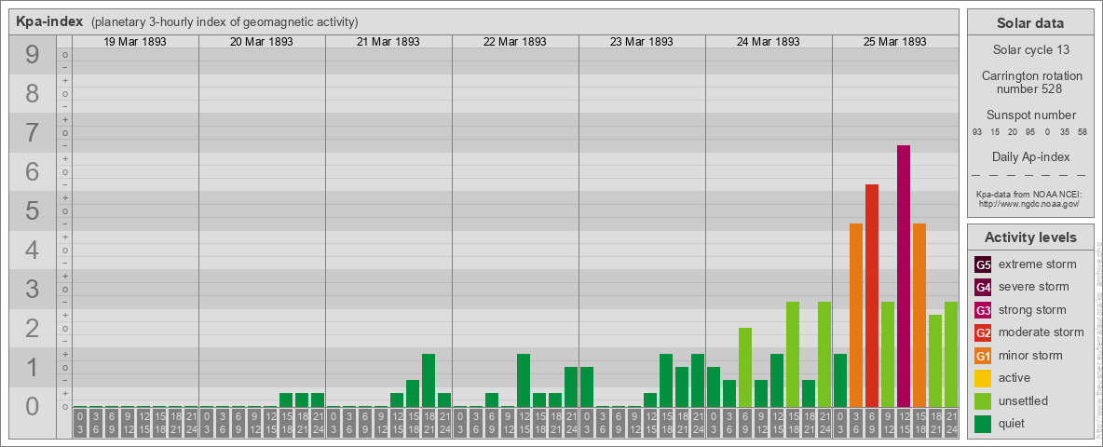
Task: Click the '24 Mar 1893' date header
Action: point(769,42)
